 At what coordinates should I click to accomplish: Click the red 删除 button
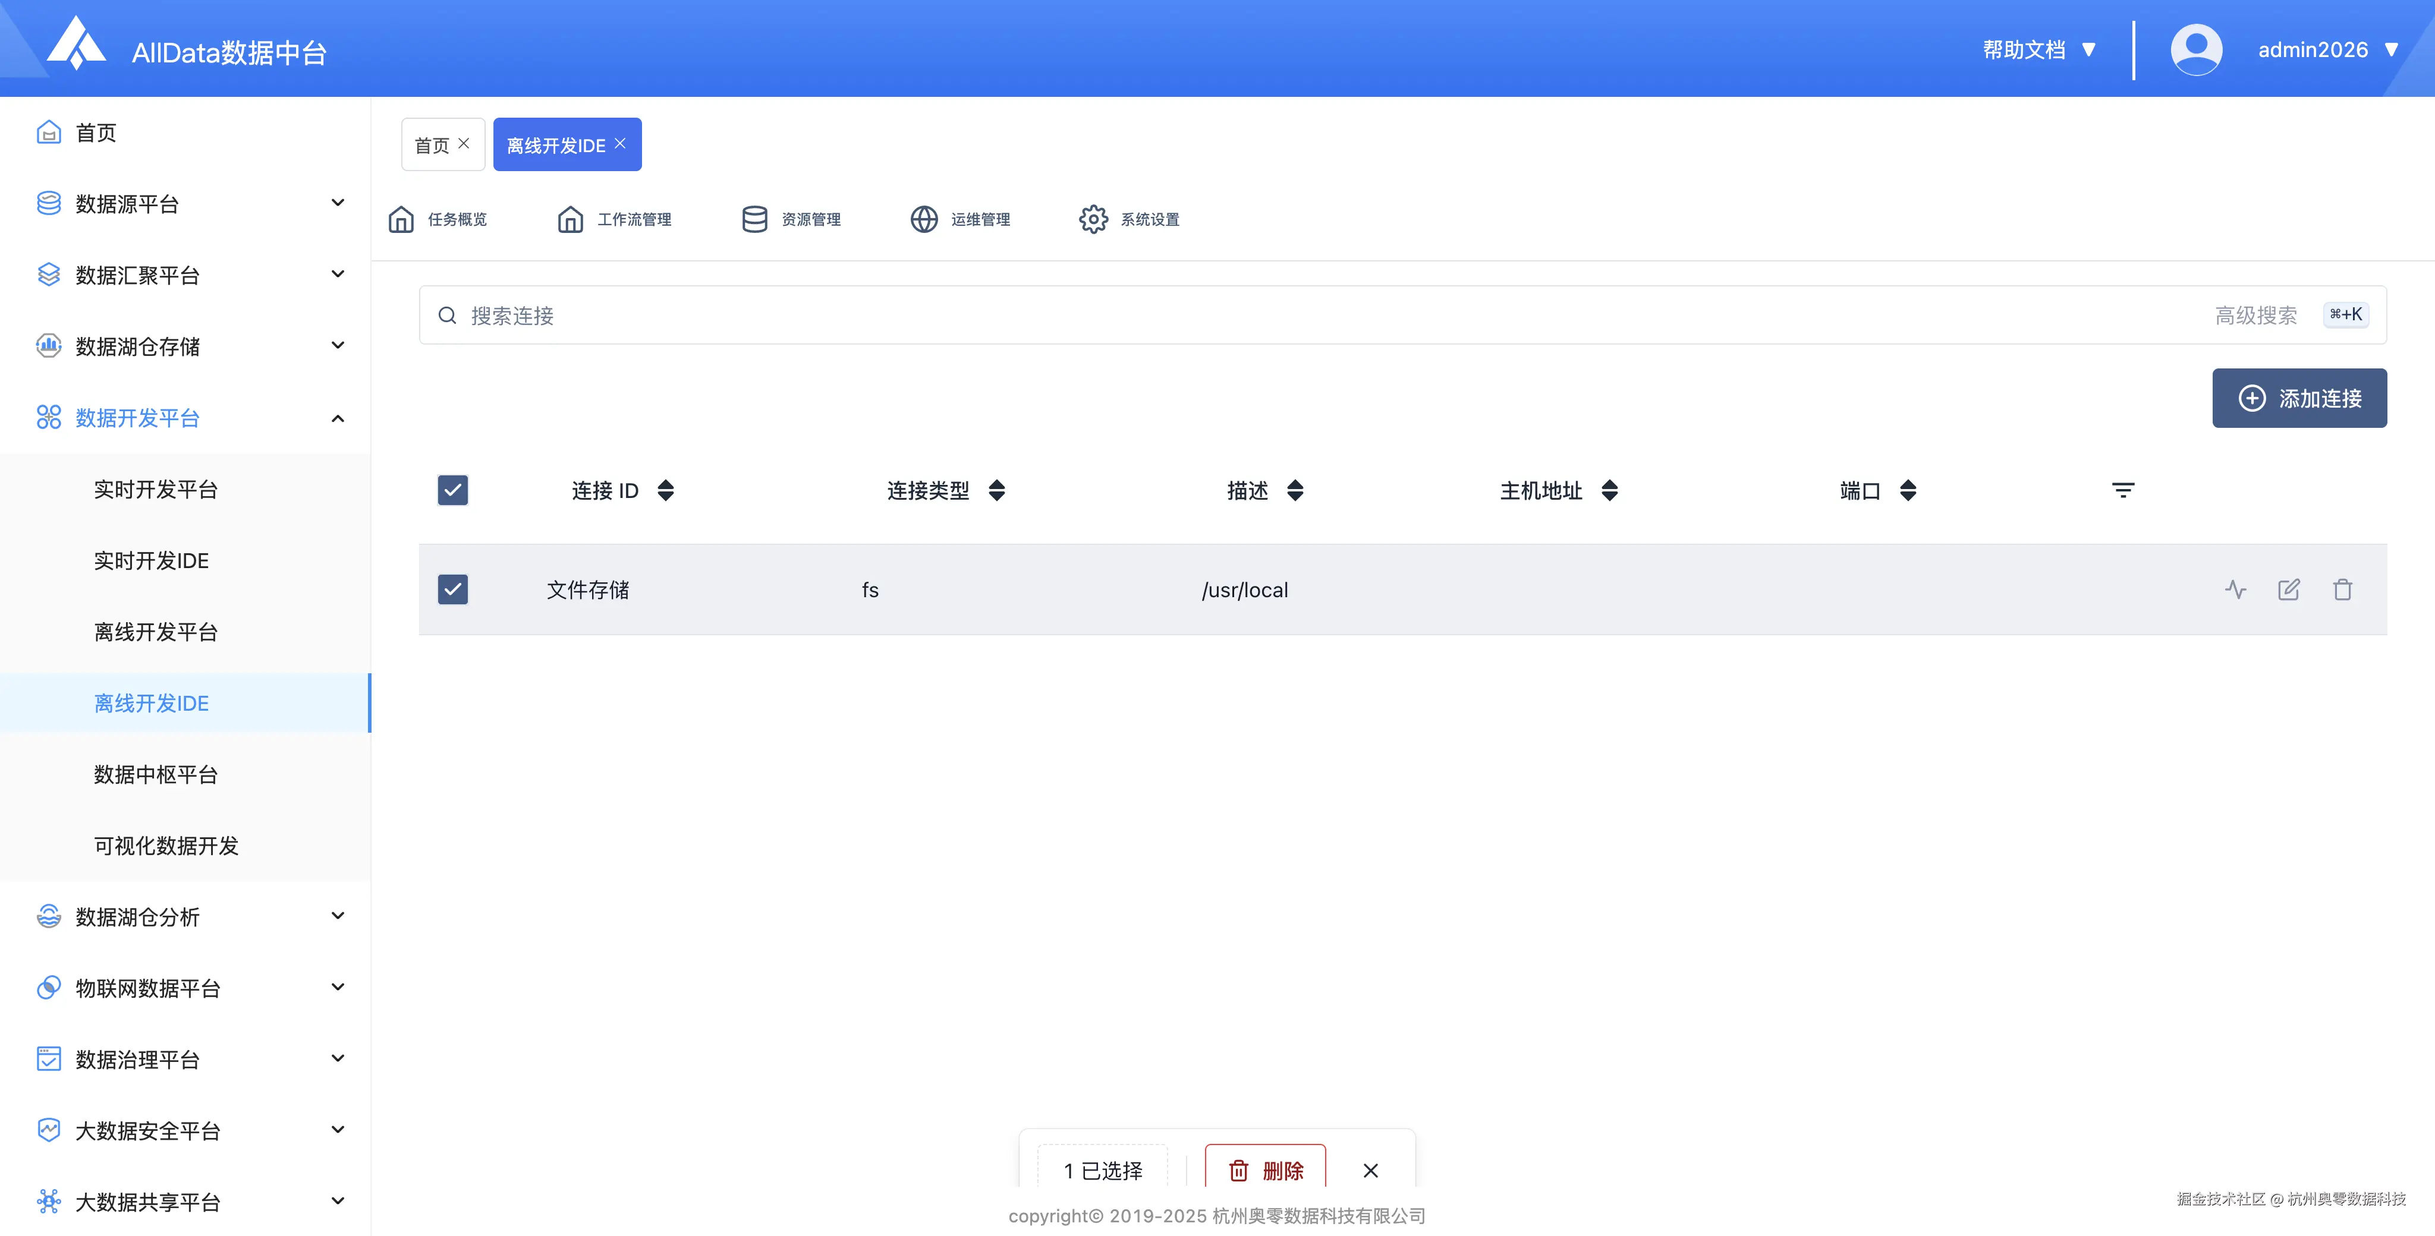(1265, 1170)
